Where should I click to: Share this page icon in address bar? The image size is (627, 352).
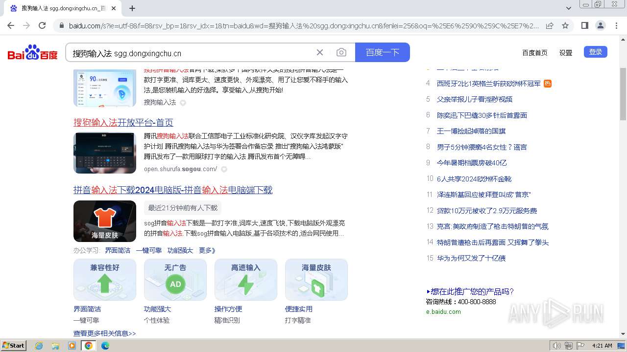click(x=550, y=25)
